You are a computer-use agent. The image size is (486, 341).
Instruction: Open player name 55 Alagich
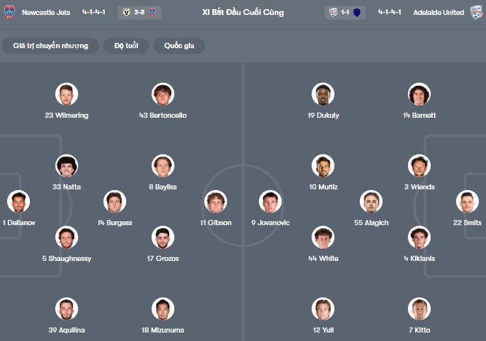point(371,223)
